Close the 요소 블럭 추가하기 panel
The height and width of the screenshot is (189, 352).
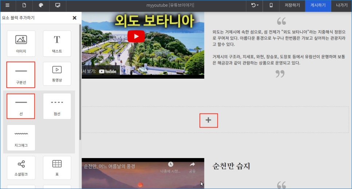click(75, 18)
